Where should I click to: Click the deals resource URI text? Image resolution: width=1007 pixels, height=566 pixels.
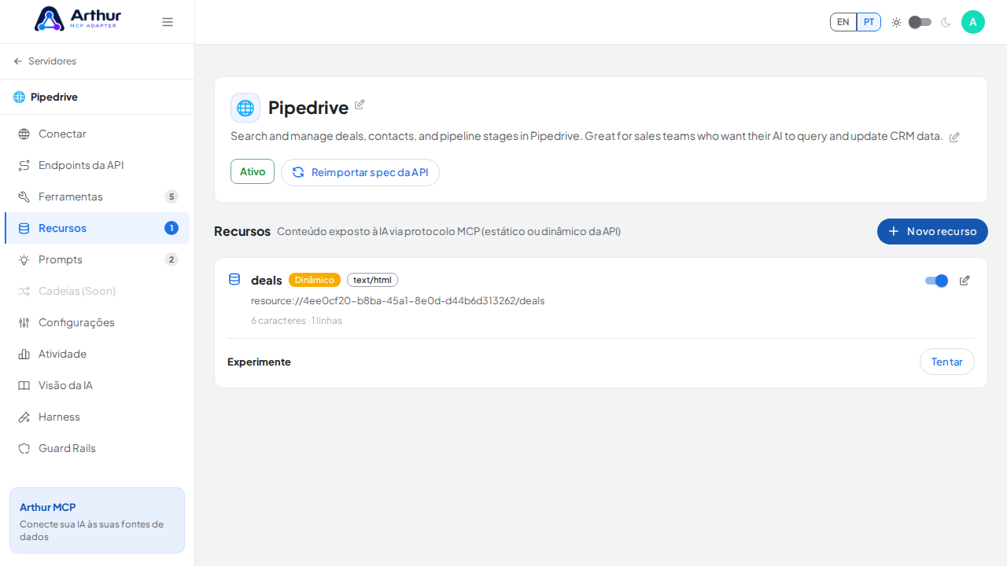coord(397,301)
